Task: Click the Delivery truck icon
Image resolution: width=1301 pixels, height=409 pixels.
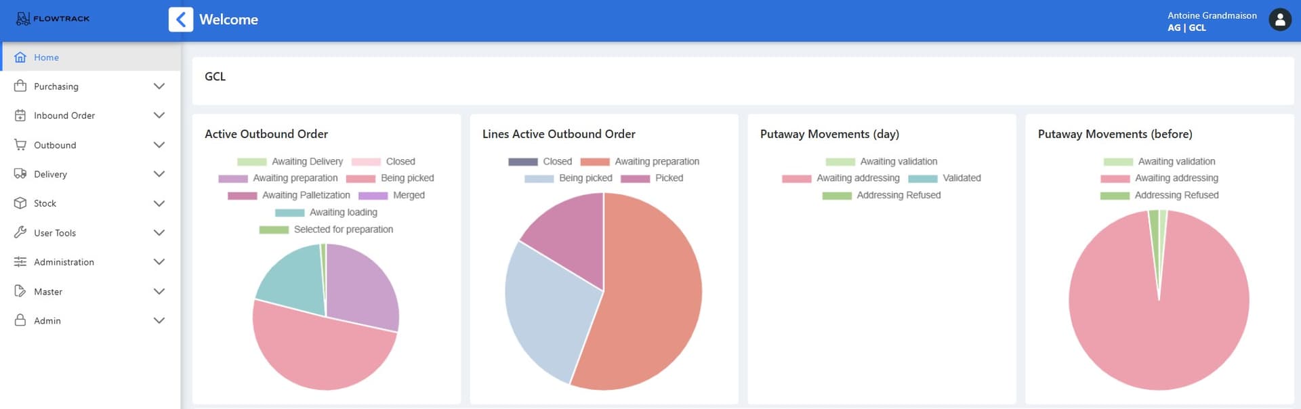Action: [x=20, y=174]
